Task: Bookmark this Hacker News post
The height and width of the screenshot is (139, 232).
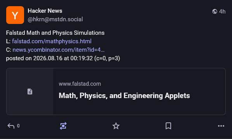Action: (168, 126)
